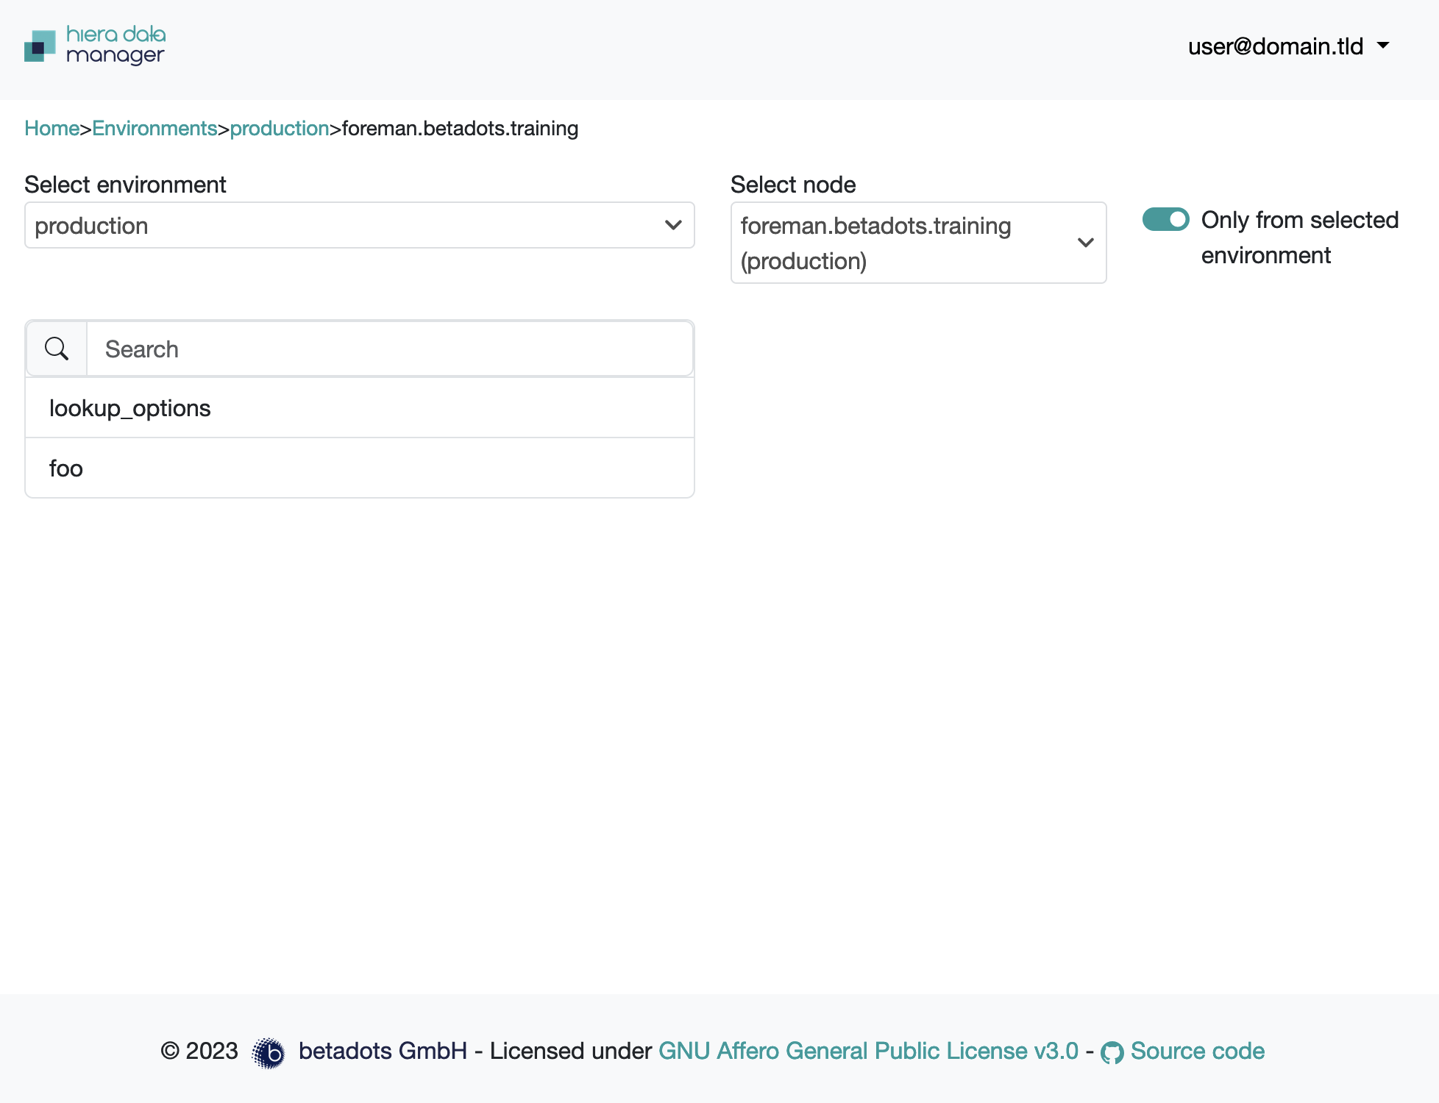Open the Select environment dropdown
This screenshot has height=1103, width=1439.
360,225
